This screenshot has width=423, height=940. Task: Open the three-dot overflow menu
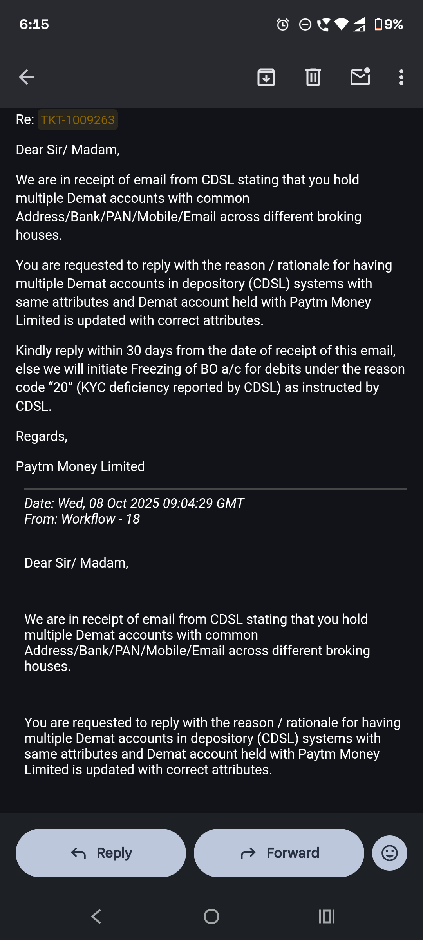click(401, 77)
